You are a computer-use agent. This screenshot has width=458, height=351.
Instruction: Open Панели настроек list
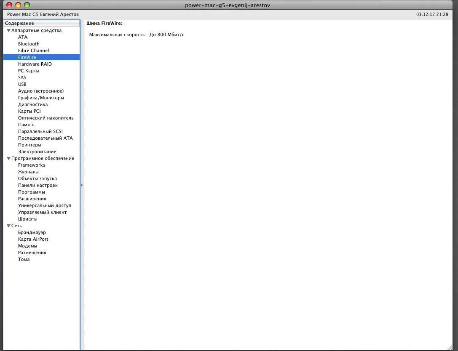pyautogui.click(x=37, y=185)
